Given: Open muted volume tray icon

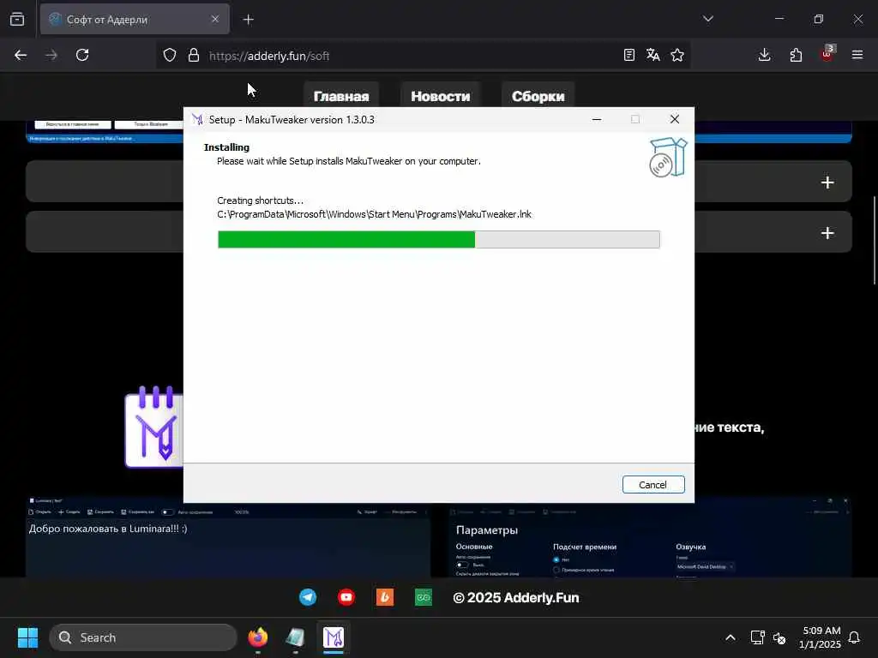Looking at the screenshot, I should click(x=779, y=637).
